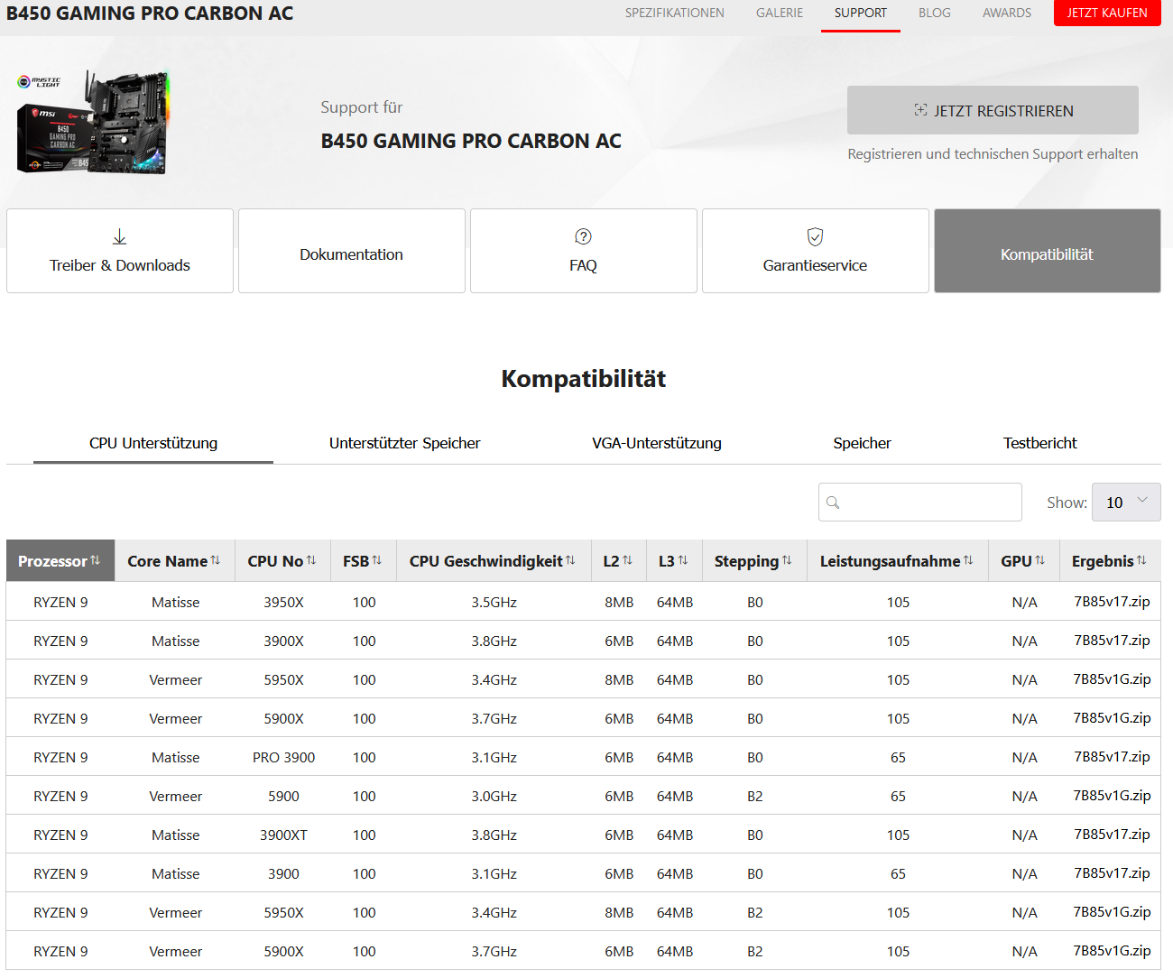Sort by GPU column arrows

1039,560
